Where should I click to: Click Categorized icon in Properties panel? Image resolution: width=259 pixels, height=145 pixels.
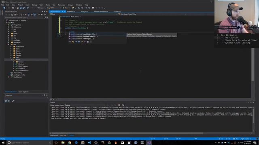[x=6, y=101]
